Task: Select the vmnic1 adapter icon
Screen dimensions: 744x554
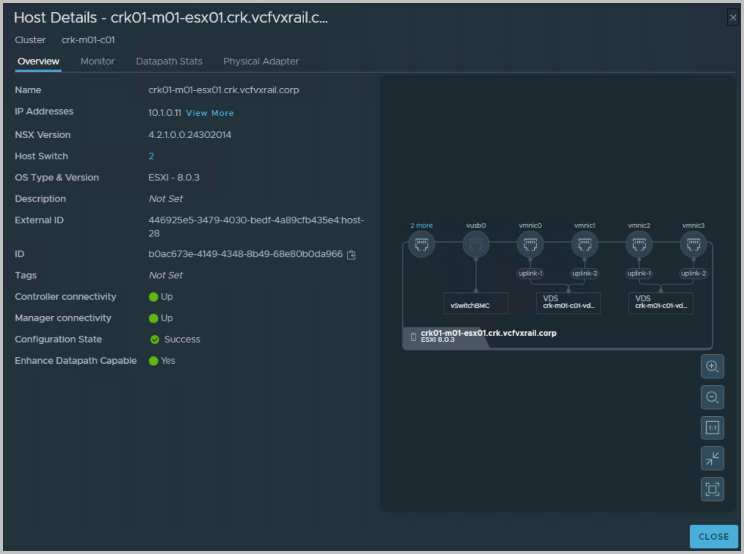Action: 584,244
